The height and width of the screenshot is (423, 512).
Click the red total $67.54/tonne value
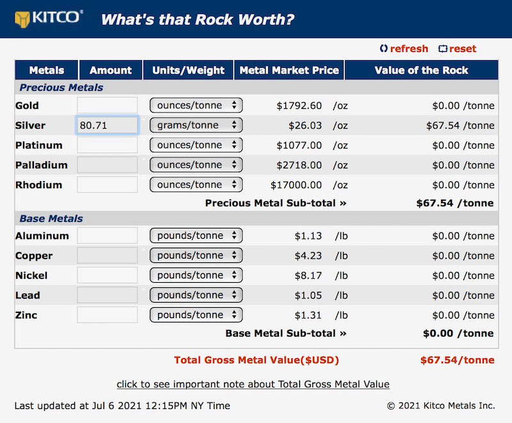[458, 360]
